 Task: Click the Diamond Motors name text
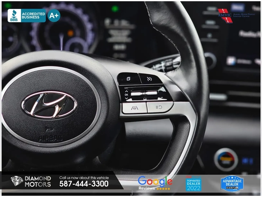tap(38, 181)
